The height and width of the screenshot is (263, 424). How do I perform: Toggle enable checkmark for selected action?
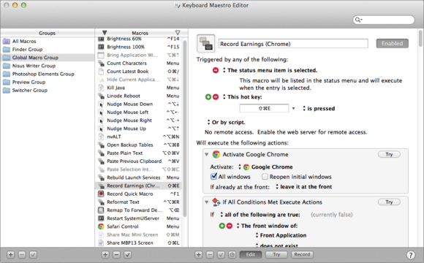(x=221, y=255)
